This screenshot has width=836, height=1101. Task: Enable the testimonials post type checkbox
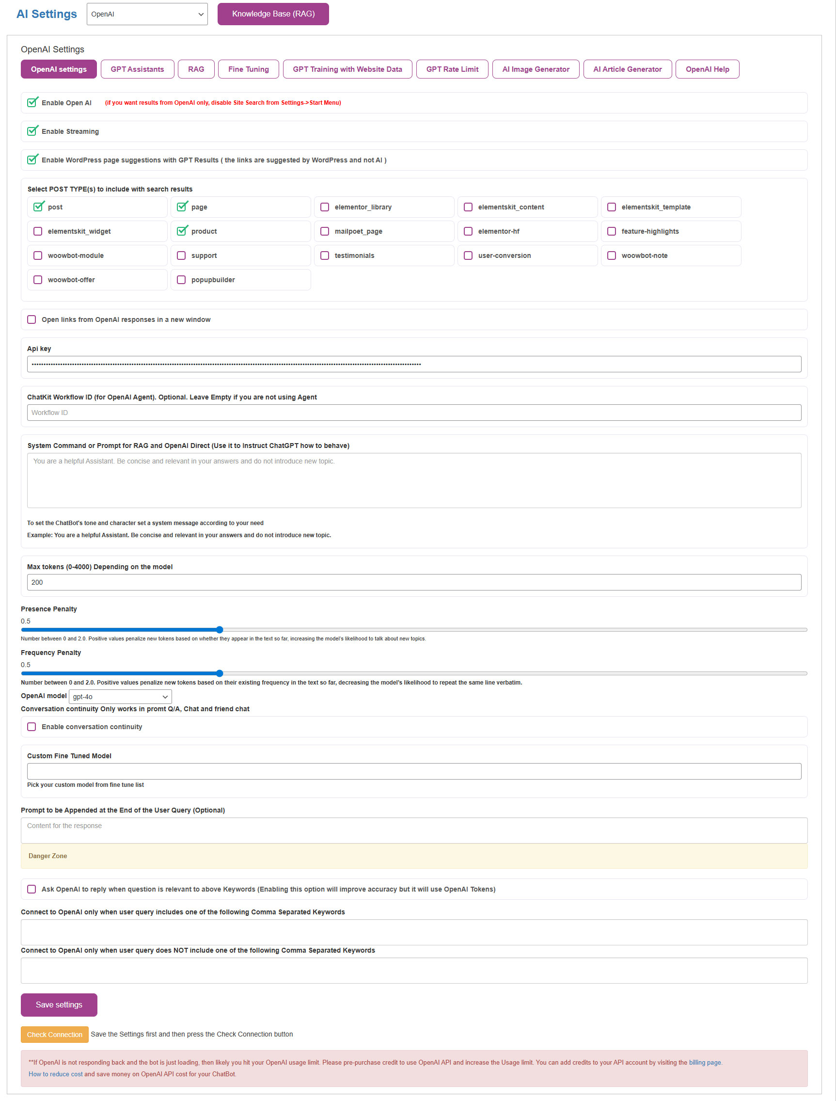click(x=324, y=255)
